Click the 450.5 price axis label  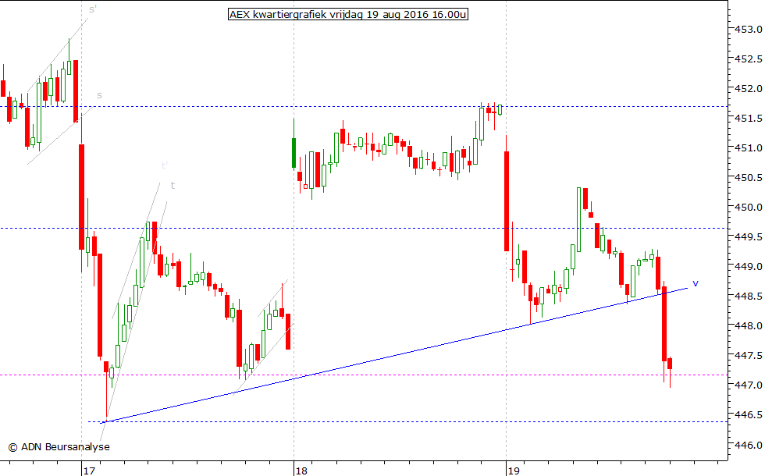coord(749,178)
